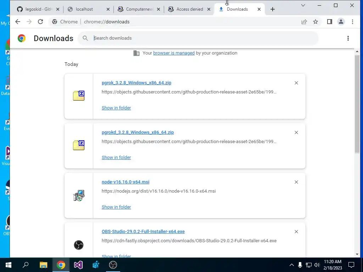Remove OBS-Studio installer from the list
The image size is (363, 272).
tap(296, 232)
